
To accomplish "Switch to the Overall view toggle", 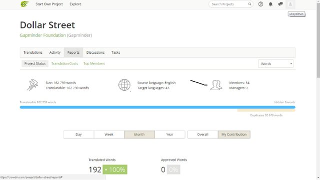I will pos(202,135).
